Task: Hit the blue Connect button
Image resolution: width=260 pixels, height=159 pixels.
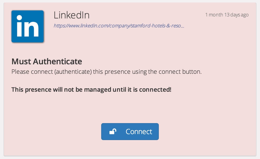Action: [130, 131]
